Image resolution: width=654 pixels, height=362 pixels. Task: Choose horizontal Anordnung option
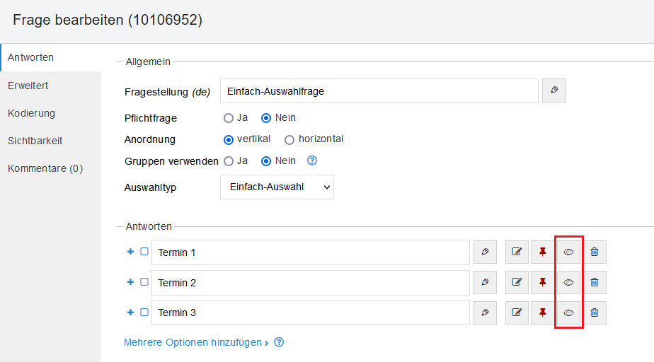289,139
